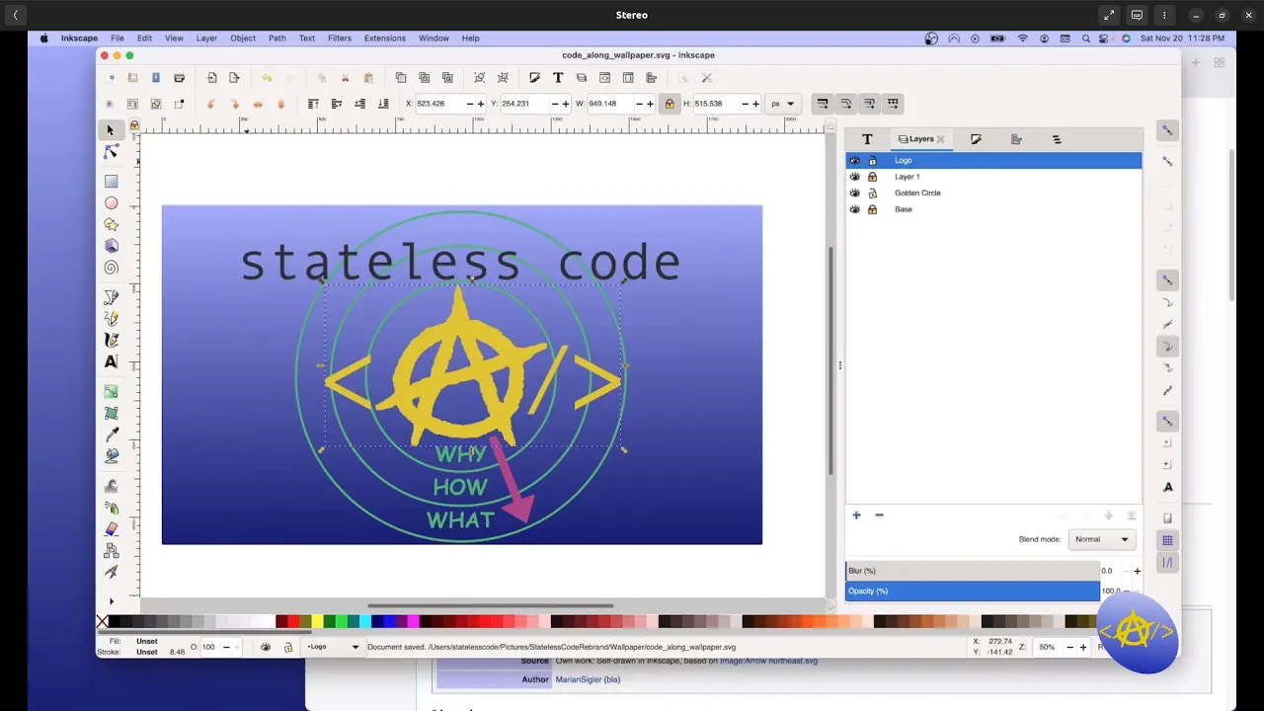Click the Blur (%) slider bar
This screenshot has width=1264, height=711.
tap(973, 571)
